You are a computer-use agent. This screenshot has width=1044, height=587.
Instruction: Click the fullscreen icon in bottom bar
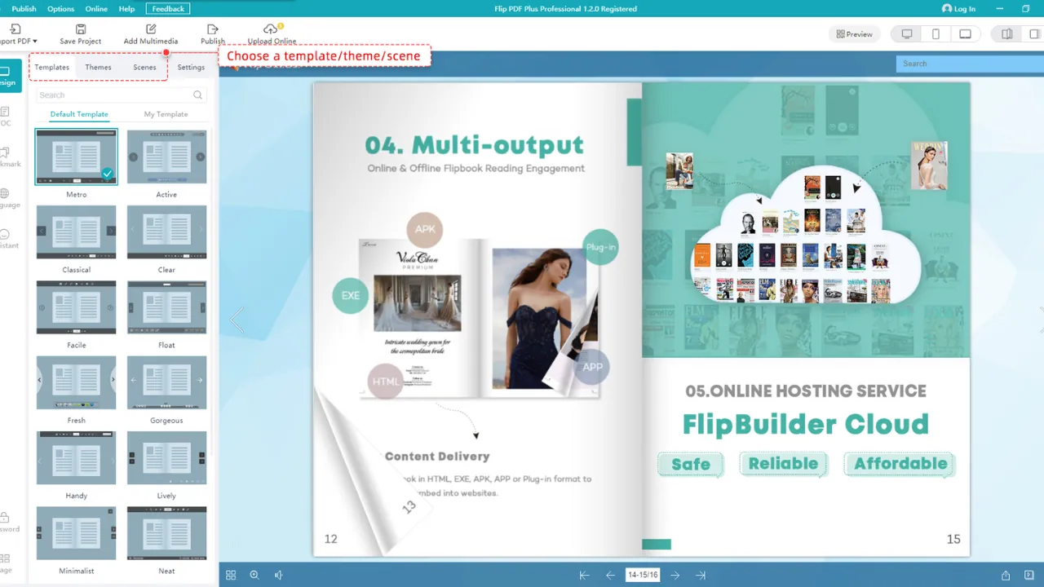point(1029,575)
